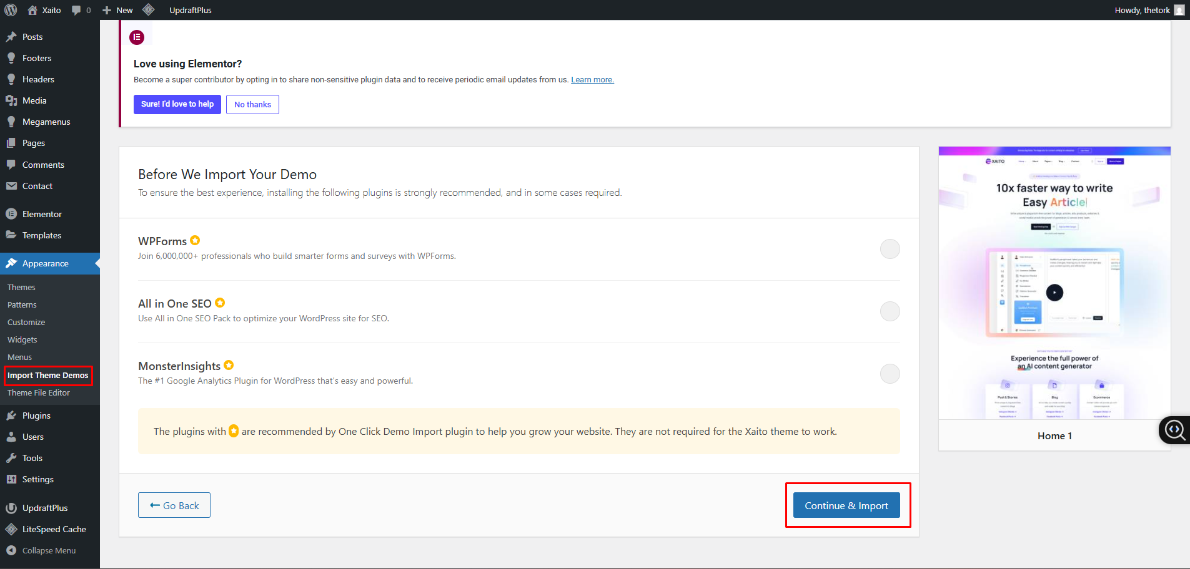Click the Go Back button
The image size is (1190, 569).
point(174,505)
